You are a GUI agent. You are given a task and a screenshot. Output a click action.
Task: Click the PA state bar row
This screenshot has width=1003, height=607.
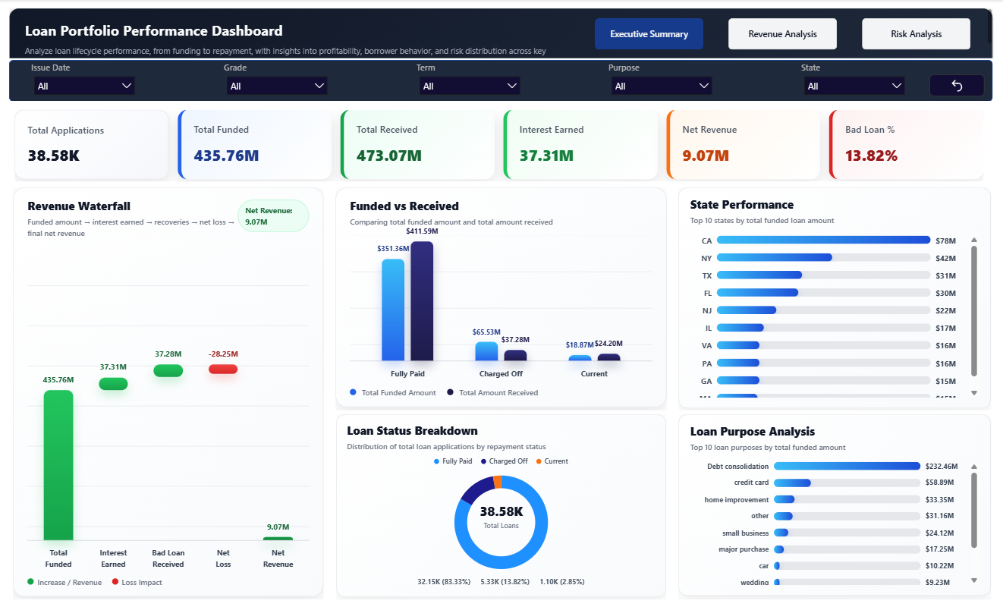[x=829, y=363]
